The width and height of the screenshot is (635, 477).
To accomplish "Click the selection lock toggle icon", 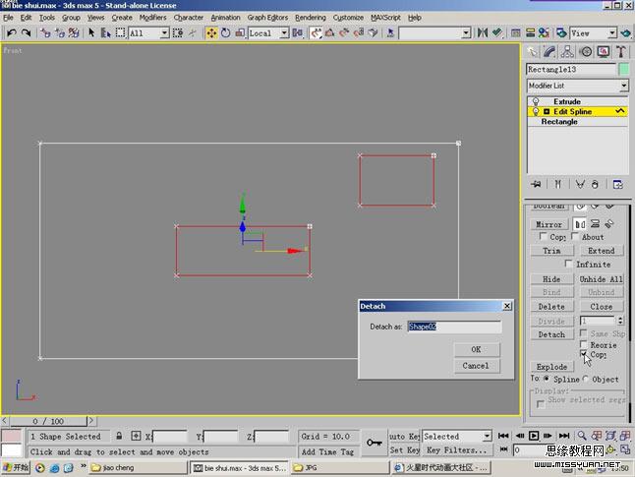I will [x=119, y=436].
